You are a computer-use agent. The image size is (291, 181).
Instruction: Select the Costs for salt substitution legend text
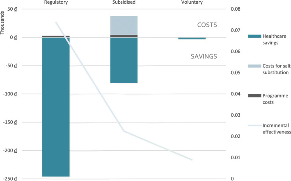276,70
